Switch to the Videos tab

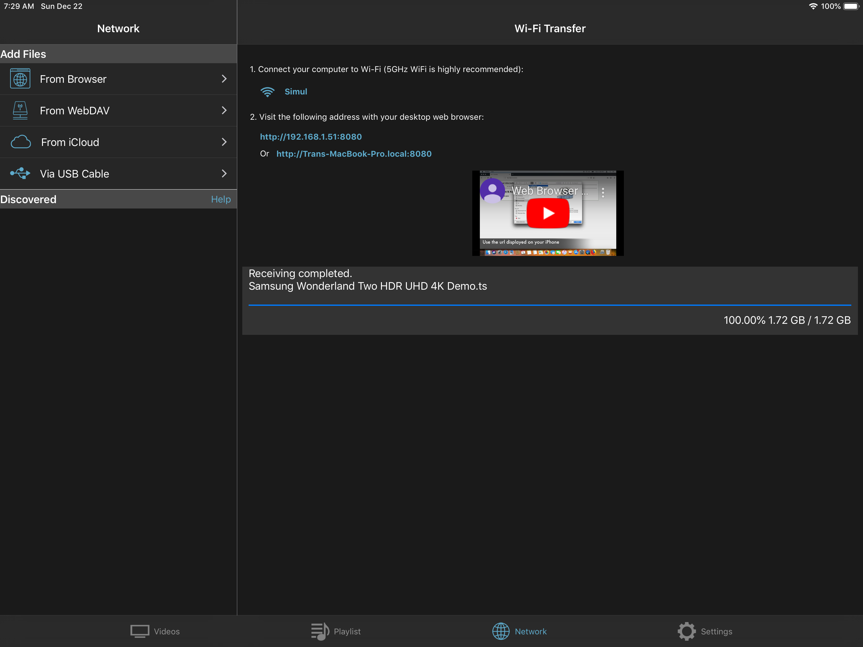(x=155, y=631)
